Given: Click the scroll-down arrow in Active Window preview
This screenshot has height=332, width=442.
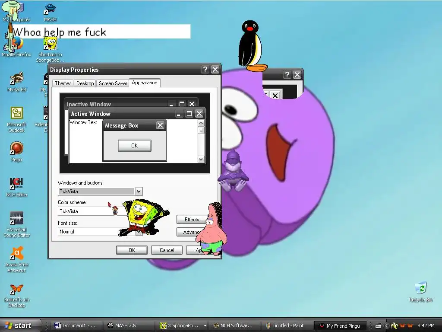Looking at the screenshot, I should [x=201, y=159].
